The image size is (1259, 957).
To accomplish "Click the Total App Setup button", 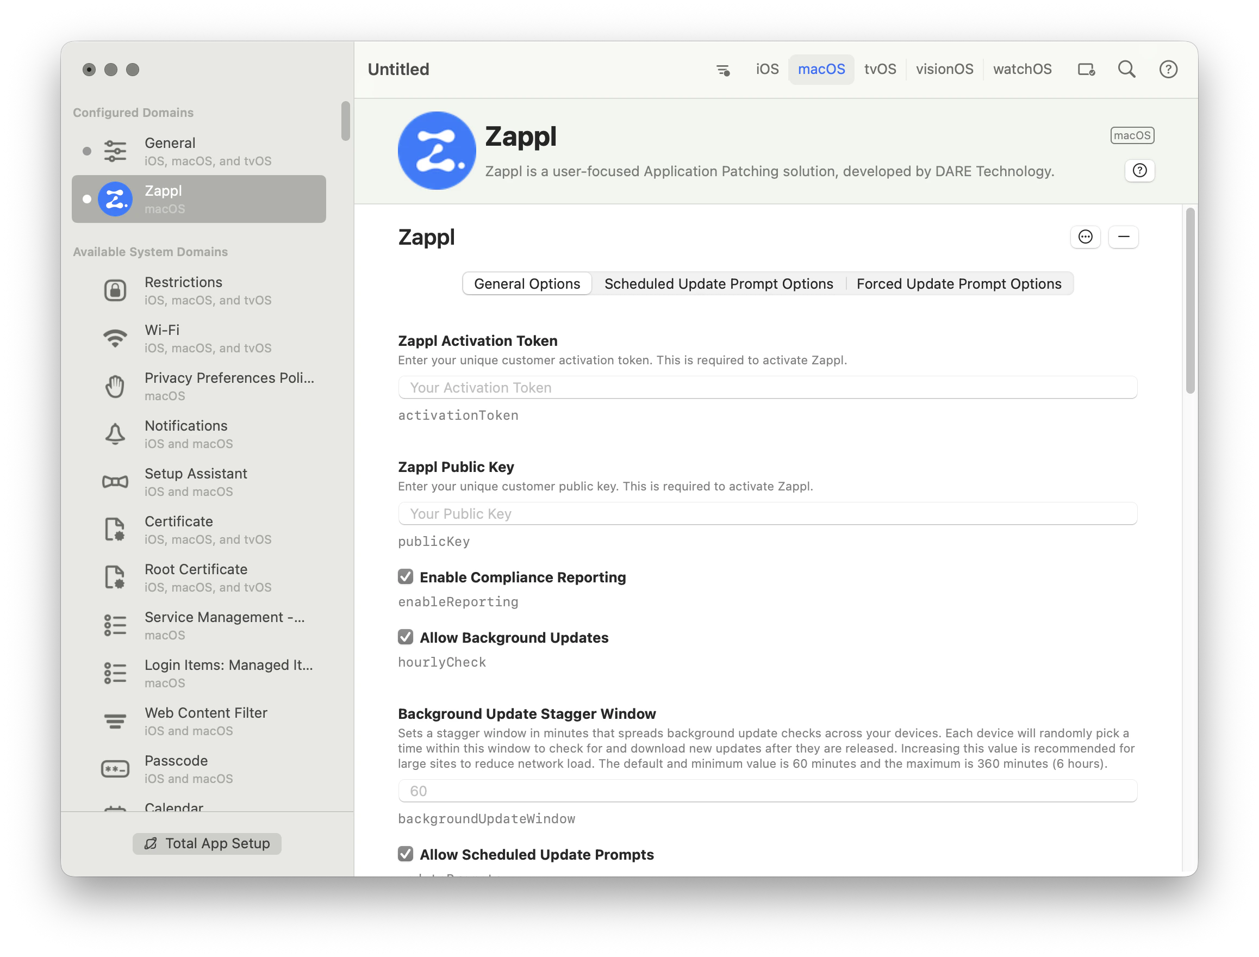I will [x=207, y=843].
